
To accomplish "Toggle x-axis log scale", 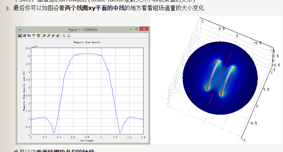I will pyautogui.click(x=64, y=35).
